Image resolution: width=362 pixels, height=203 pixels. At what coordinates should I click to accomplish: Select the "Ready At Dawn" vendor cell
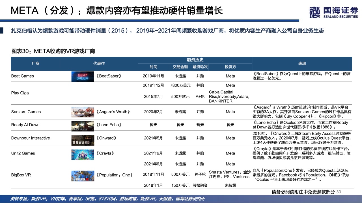(25, 125)
